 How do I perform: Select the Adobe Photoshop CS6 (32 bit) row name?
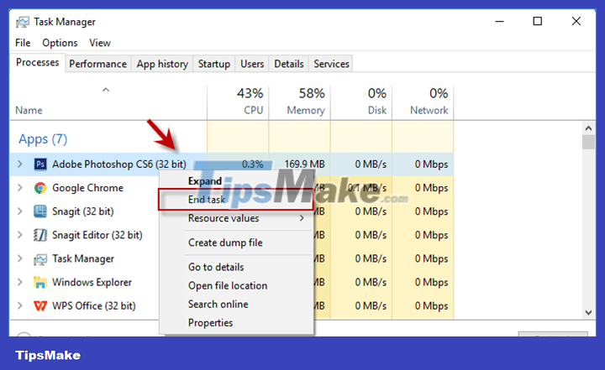119,164
